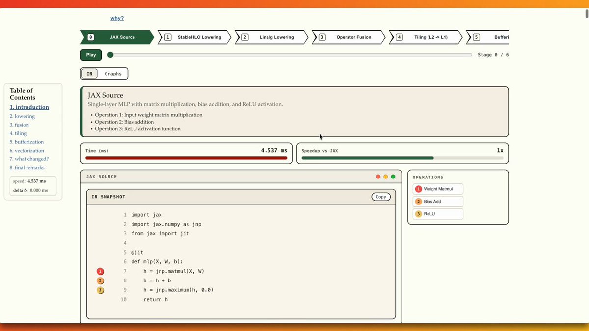Highlight the Bias Add operation
This screenshot has width=589, height=331.
pos(437,201)
